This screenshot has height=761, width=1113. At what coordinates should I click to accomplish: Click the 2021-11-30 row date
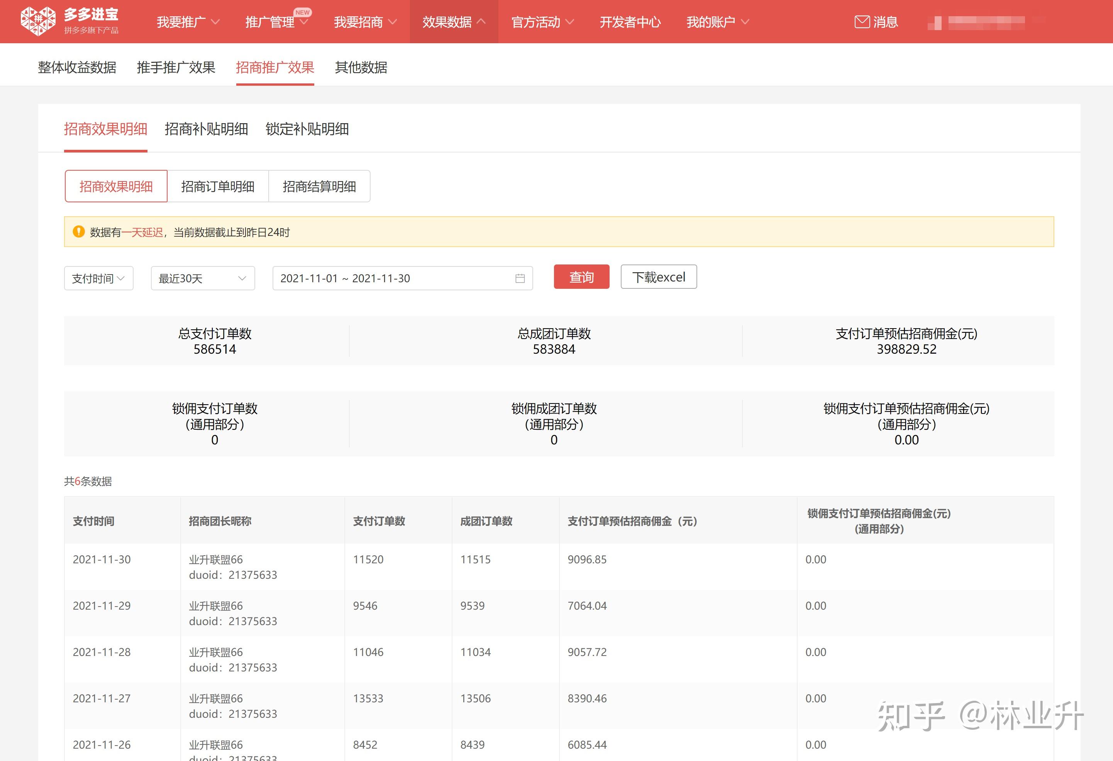(102, 559)
